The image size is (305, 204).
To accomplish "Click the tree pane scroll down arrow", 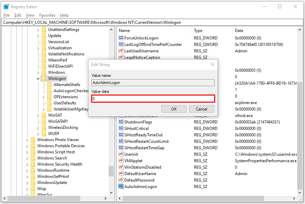I will (x=111, y=192).
